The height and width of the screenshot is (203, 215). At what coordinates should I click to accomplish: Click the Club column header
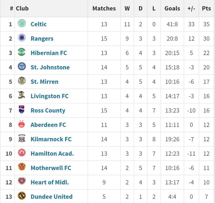coord(22,8)
